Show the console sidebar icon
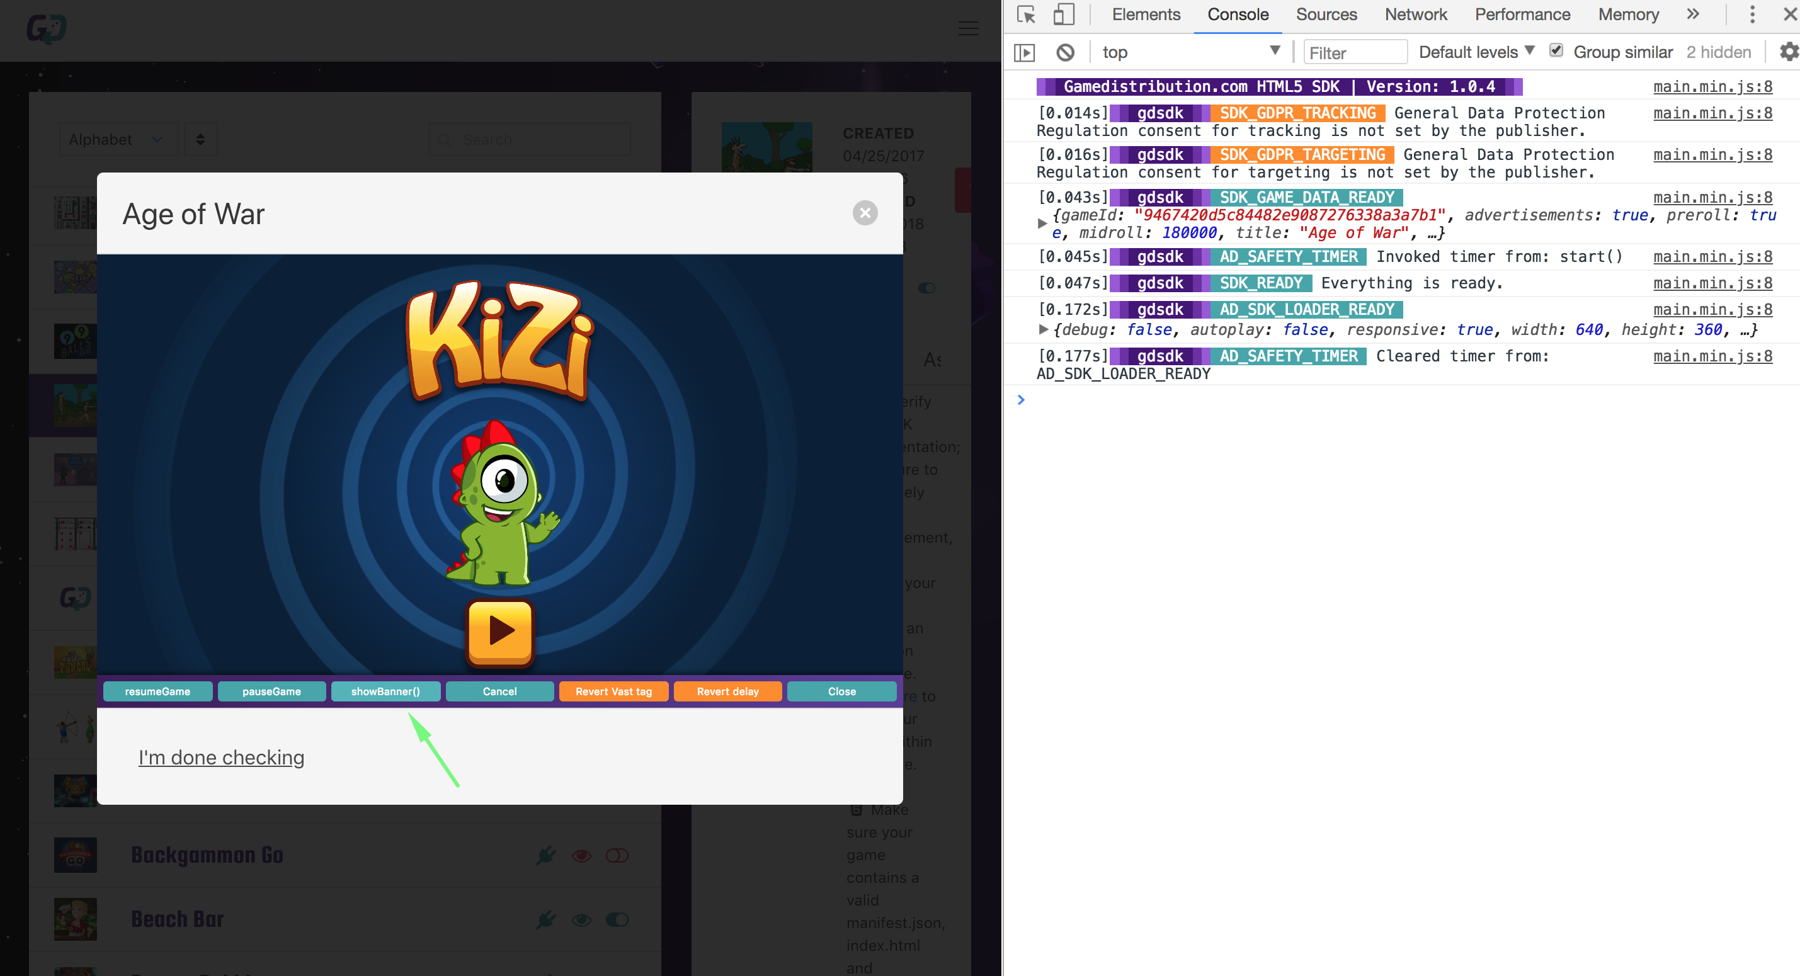1800x976 pixels. (1024, 52)
